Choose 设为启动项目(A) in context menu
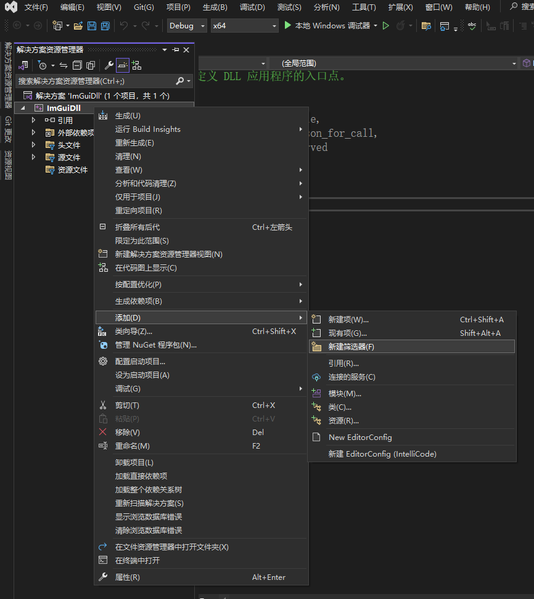The image size is (534, 599). [x=201, y=375]
